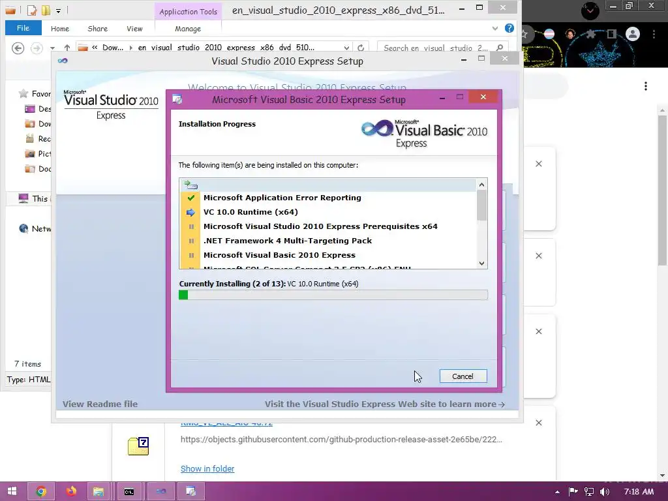Open View Readme file link
This screenshot has height=501, width=668.
tap(100, 404)
